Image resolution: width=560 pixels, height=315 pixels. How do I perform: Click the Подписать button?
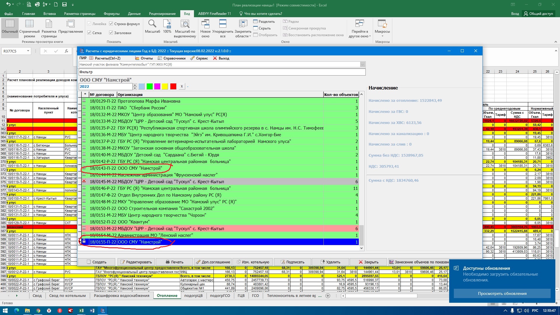click(292, 262)
